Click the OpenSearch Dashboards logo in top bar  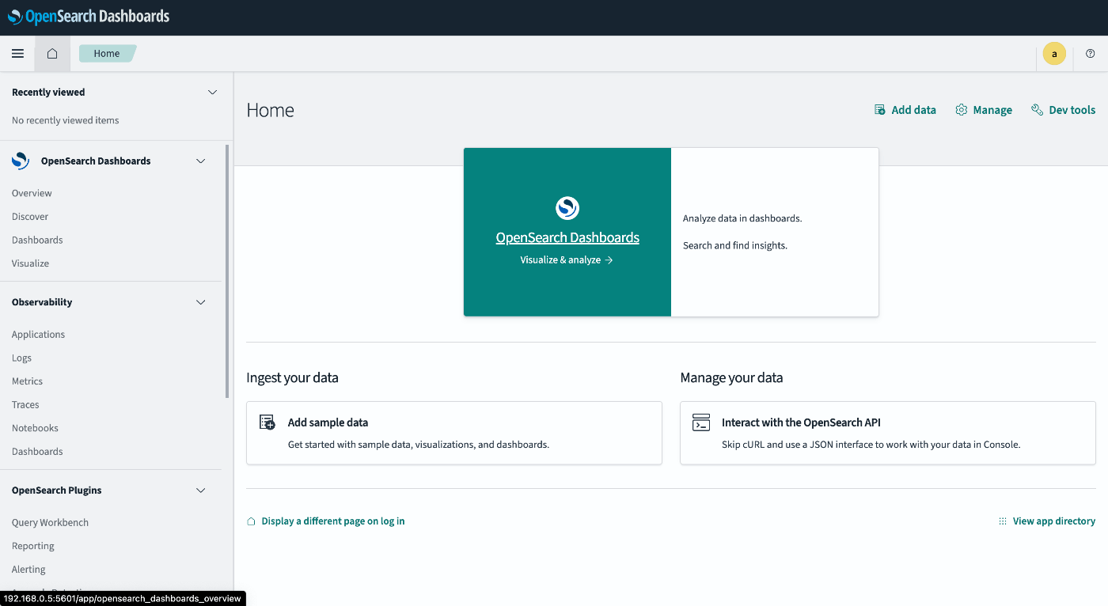tap(89, 17)
